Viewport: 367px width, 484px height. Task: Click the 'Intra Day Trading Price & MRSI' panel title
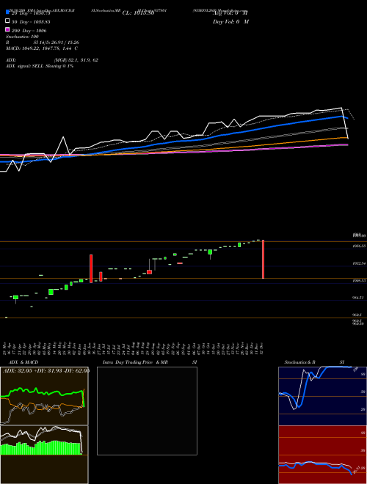pos(150,362)
